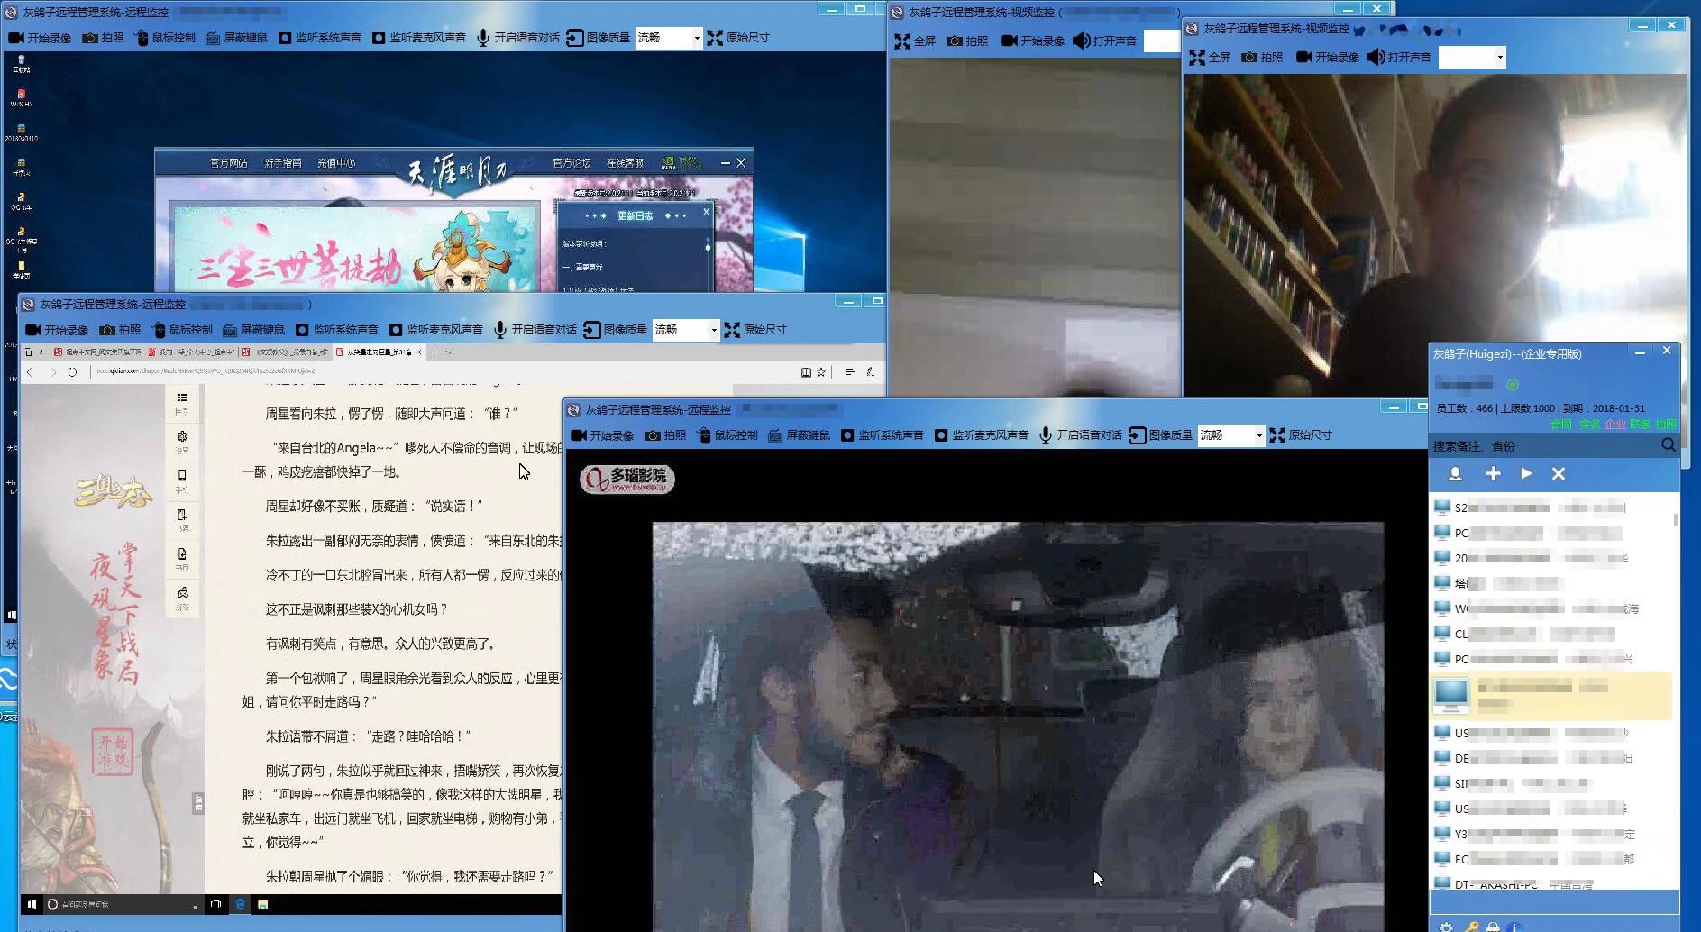Close the 更新日志 popup in game launcher
The width and height of the screenshot is (1701, 932).
click(x=706, y=211)
